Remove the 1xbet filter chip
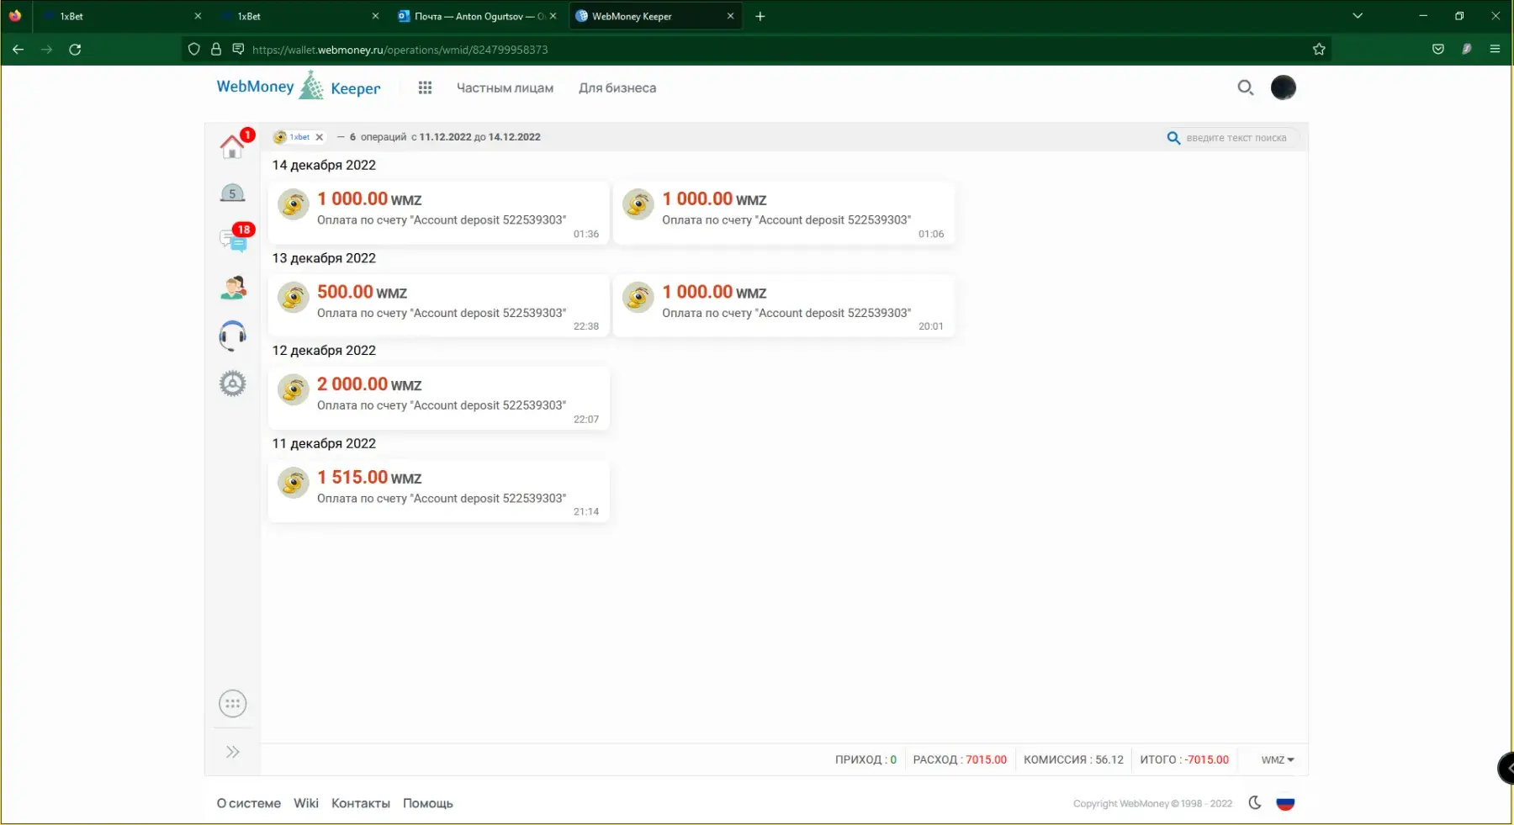Image resolution: width=1514 pixels, height=825 pixels. (x=320, y=137)
